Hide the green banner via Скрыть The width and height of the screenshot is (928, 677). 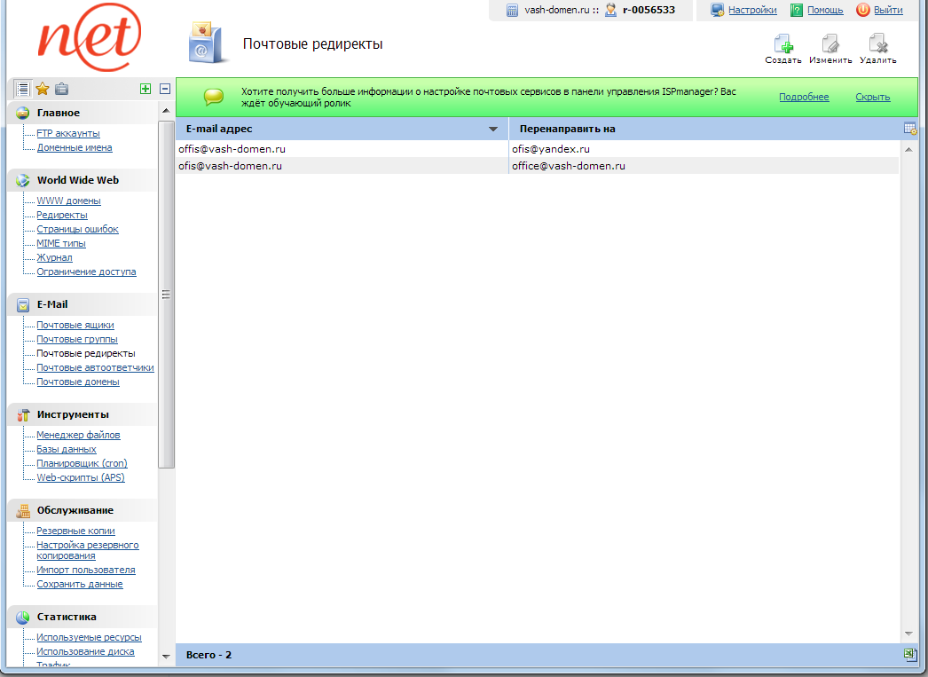(x=872, y=98)
